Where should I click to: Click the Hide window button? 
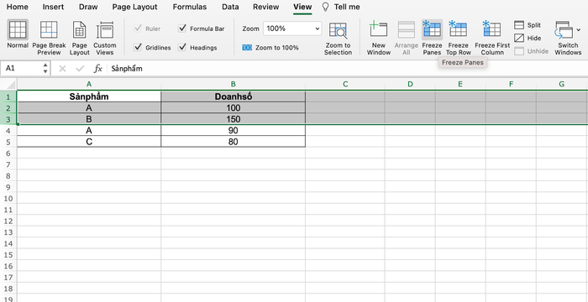coord(528,39)
